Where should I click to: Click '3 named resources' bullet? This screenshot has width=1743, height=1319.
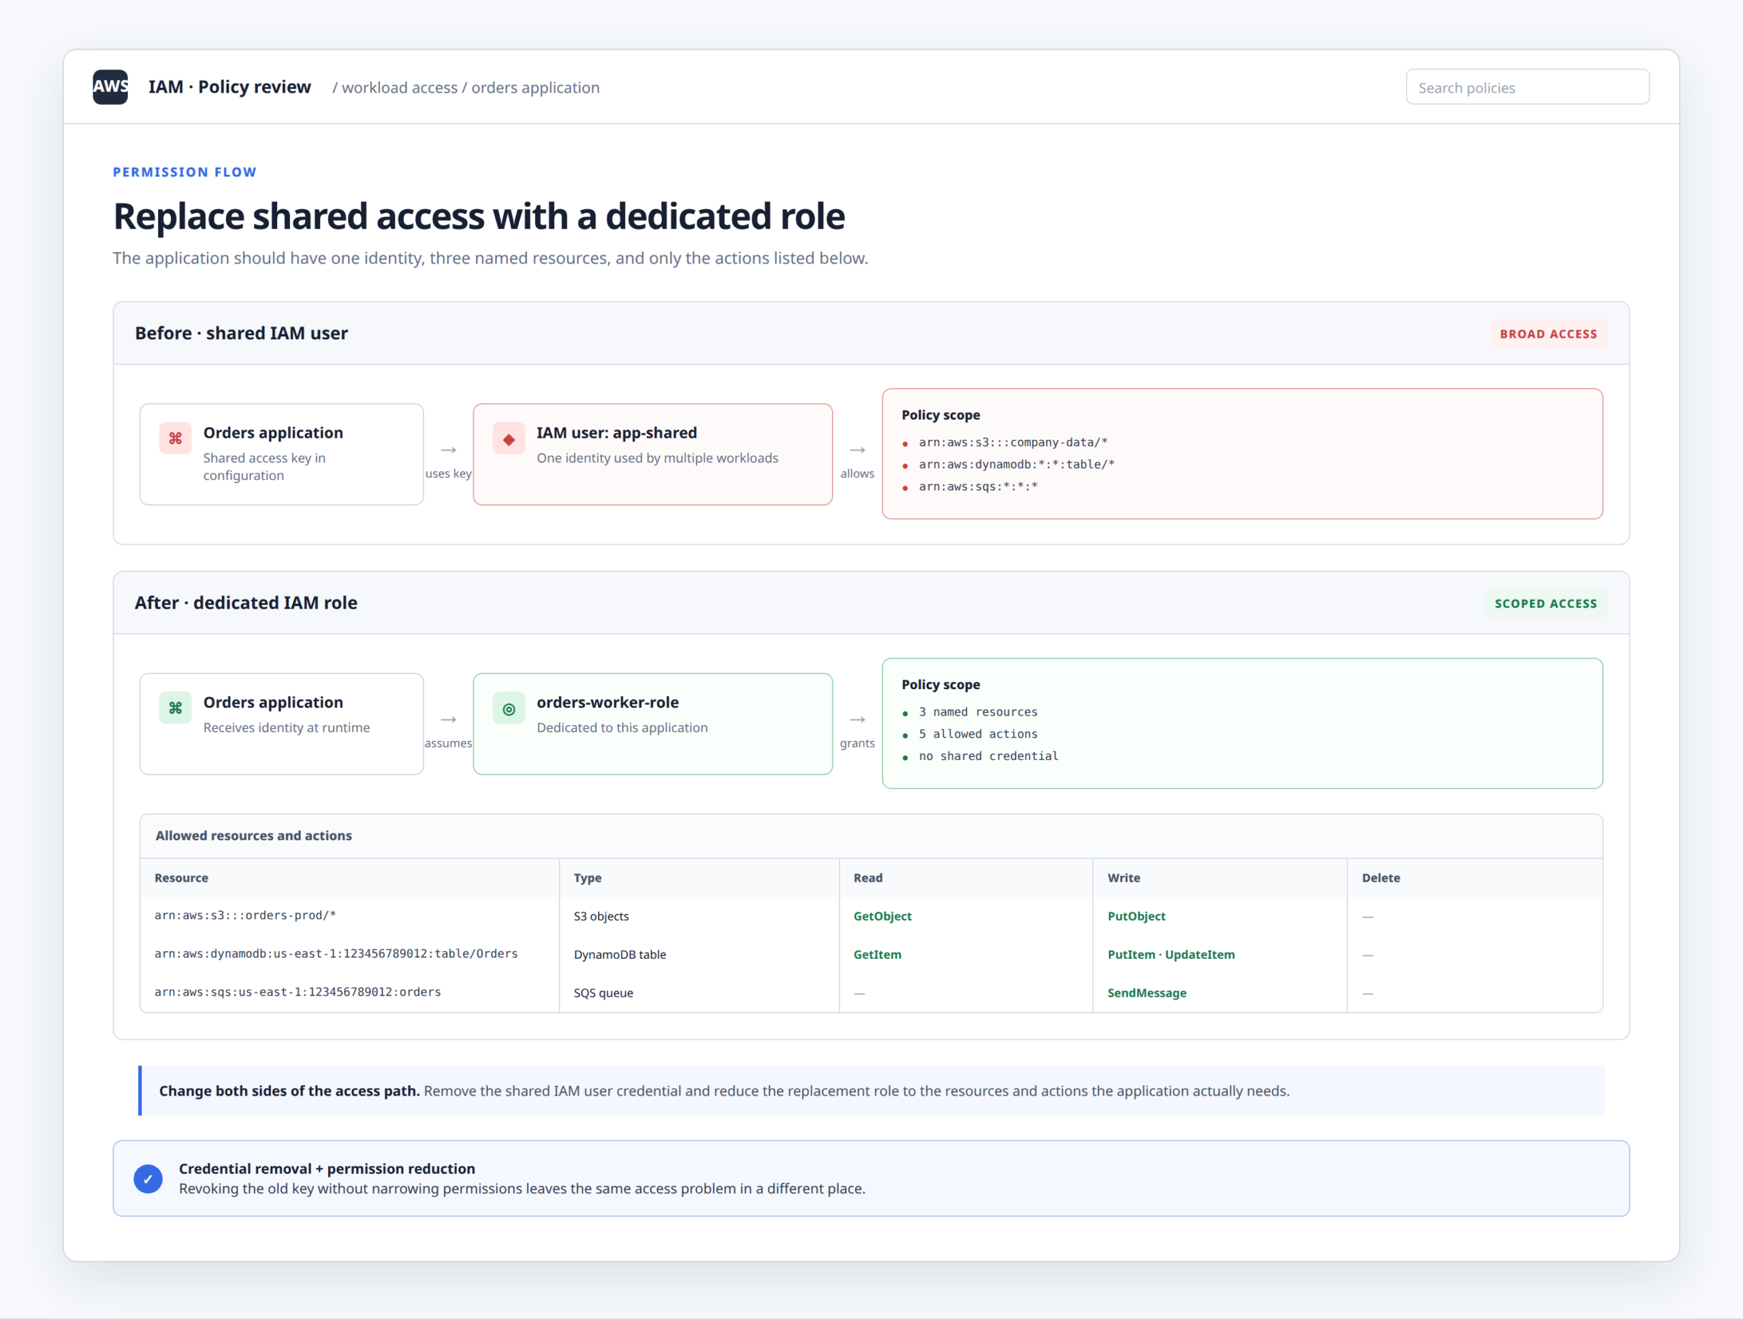tap(978, 712)
